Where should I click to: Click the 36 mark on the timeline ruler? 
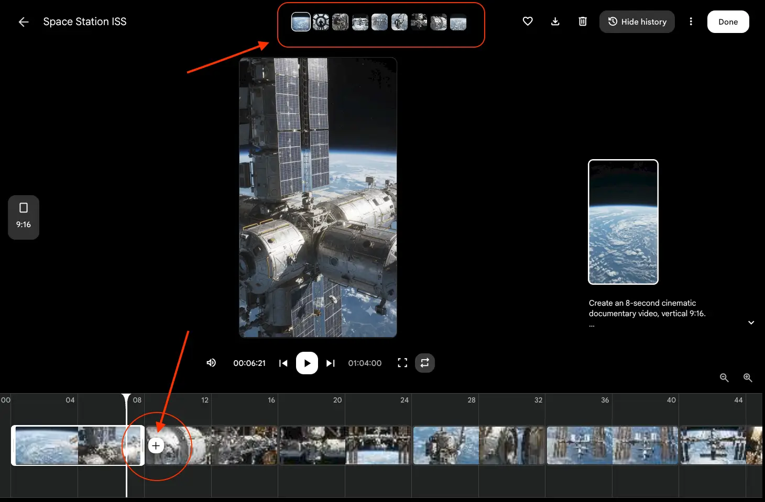click(x=605, y=400)
